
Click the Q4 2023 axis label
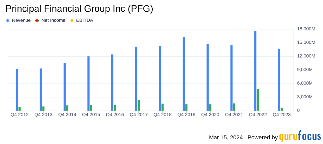(x=282, y=115)
